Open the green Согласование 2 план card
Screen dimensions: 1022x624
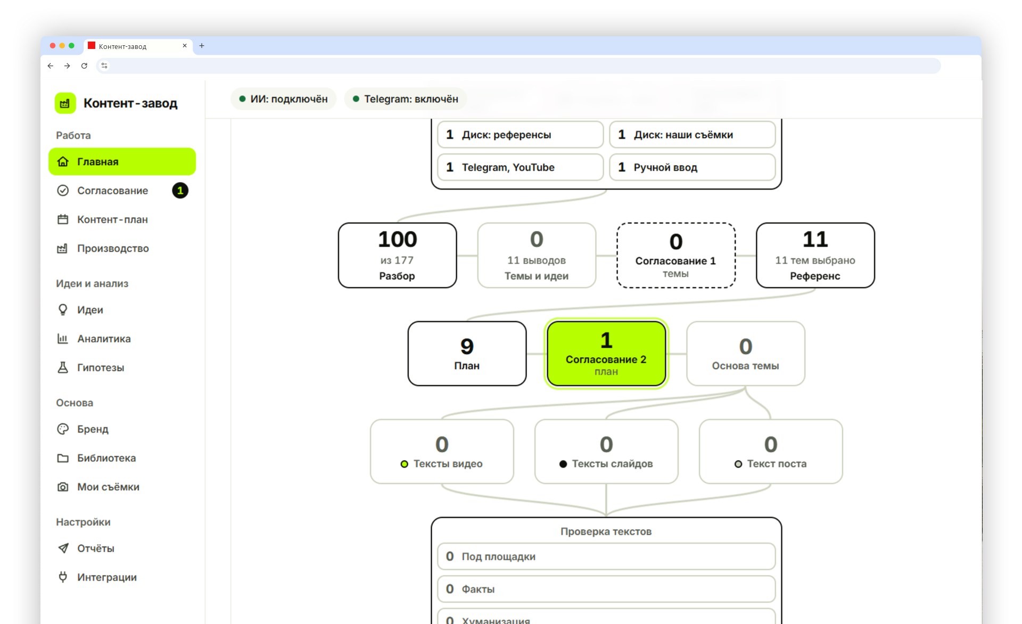(606, 354)
